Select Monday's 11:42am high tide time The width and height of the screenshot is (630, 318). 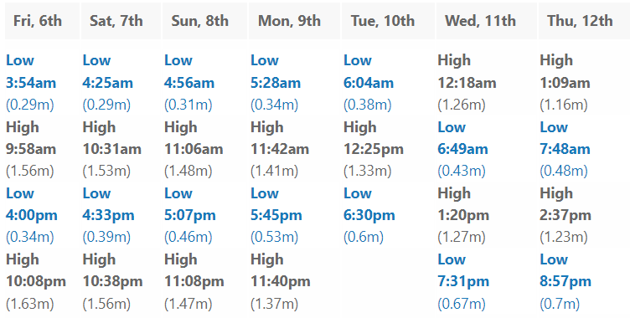280,149
